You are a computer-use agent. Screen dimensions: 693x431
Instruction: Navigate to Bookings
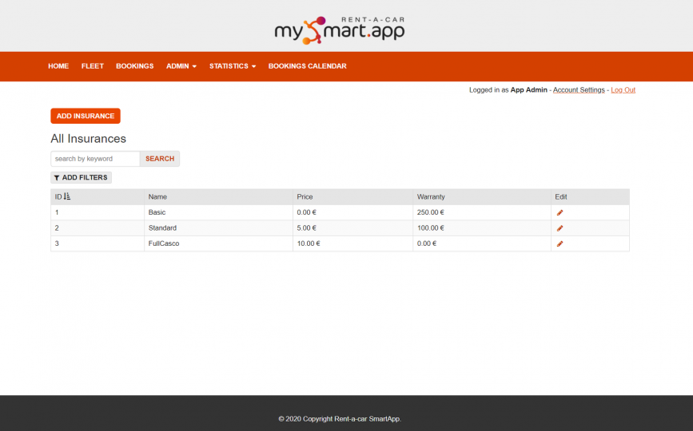[135, 66]
